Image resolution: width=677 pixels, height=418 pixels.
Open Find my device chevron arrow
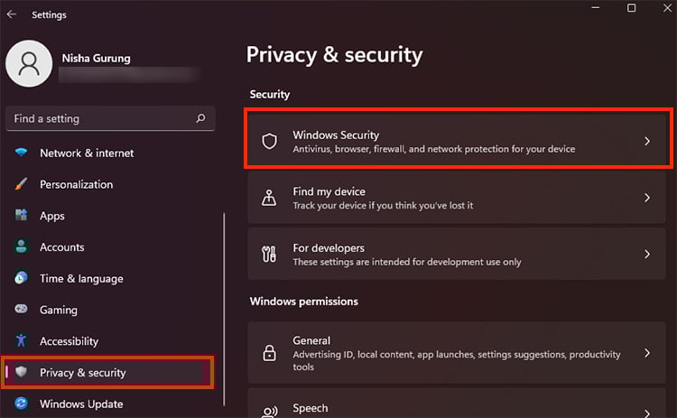click(647, 198)
